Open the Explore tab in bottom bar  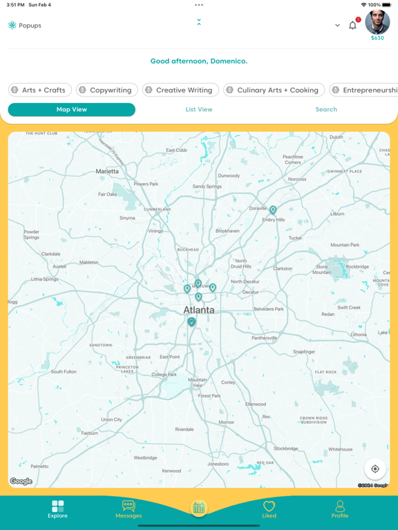[57, 509]
